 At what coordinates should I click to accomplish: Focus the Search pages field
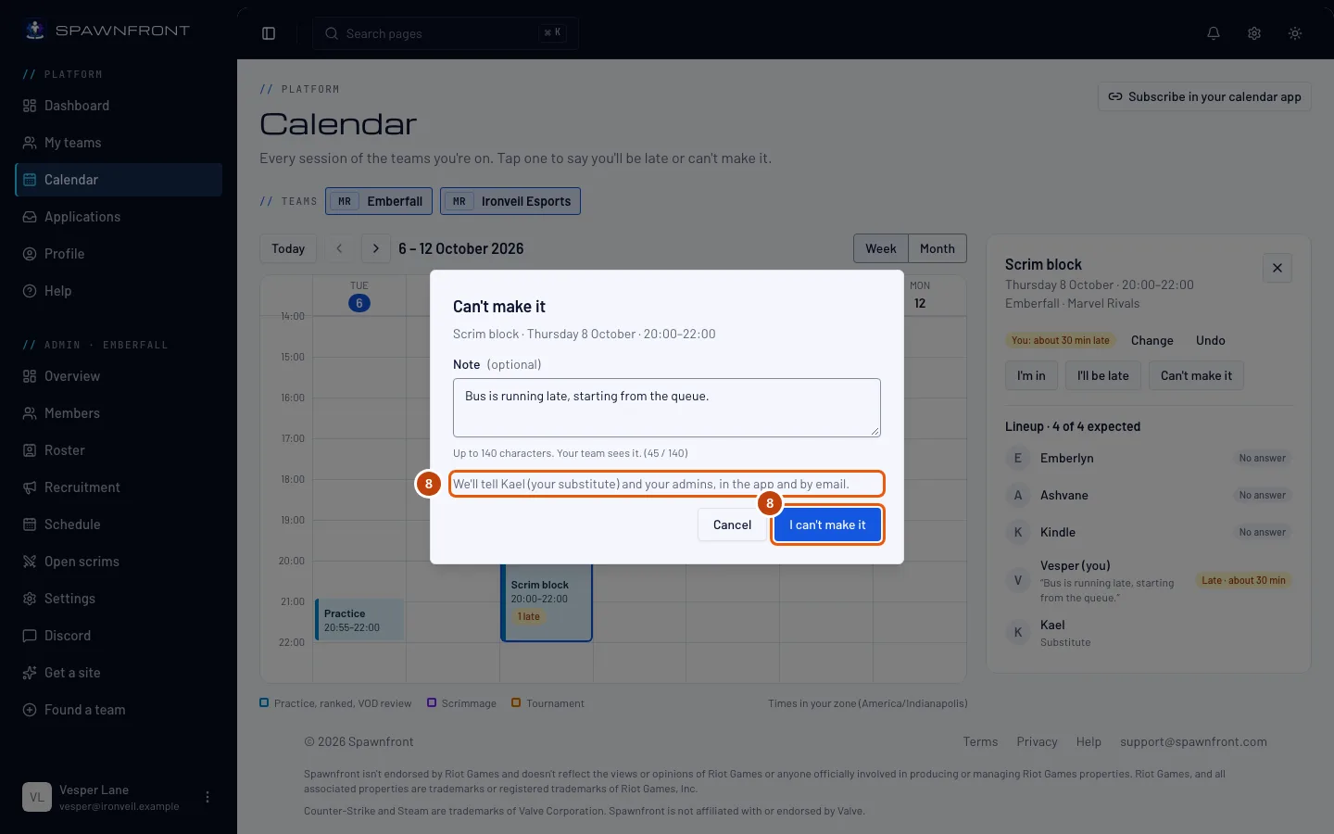[446, 33]
